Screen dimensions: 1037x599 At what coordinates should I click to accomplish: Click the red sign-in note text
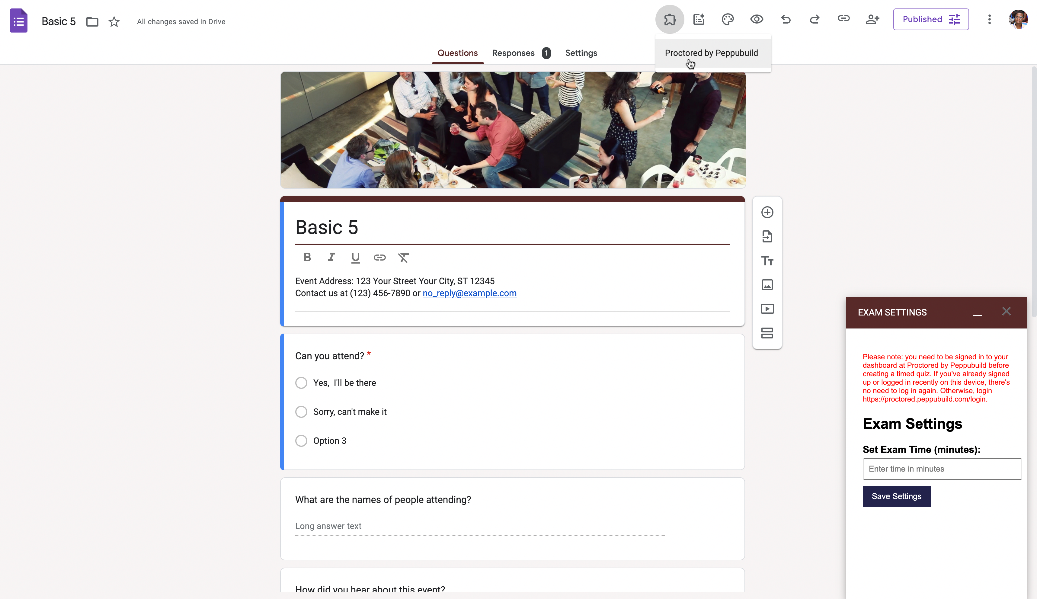(936, 378)
